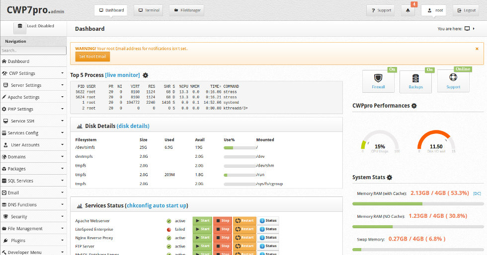This screenshot has width=487, height=255.
Task: Expand the CWP Settings navigation menu
Action: (x=33, y=73)
